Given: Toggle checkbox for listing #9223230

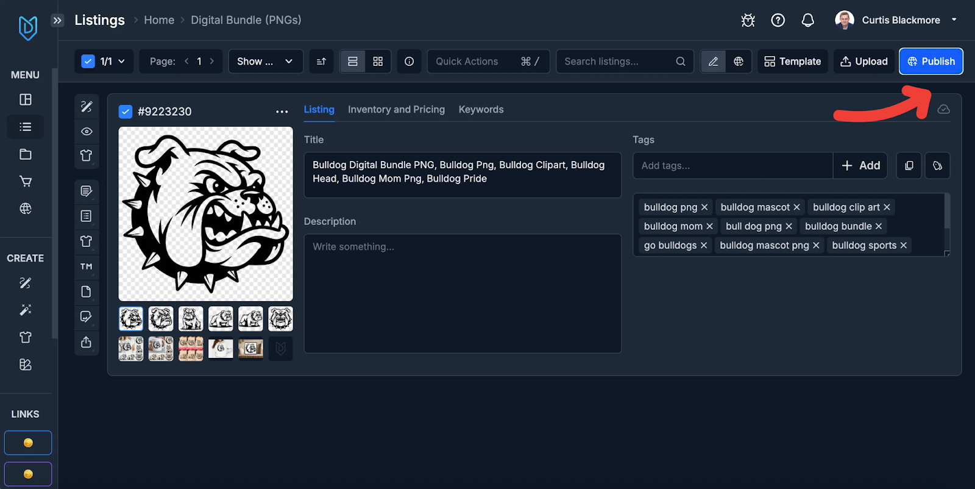Looking at the screenshot, I should (x=126, y=112).
